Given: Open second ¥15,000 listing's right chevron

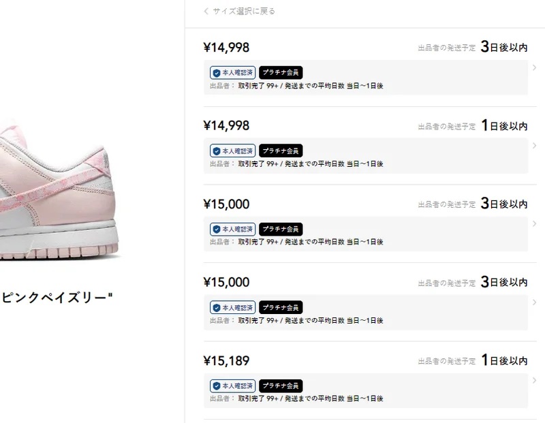Looking at the screenshot, I should point(535,302).
